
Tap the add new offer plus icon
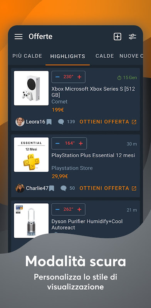click(x=117, y=37)
